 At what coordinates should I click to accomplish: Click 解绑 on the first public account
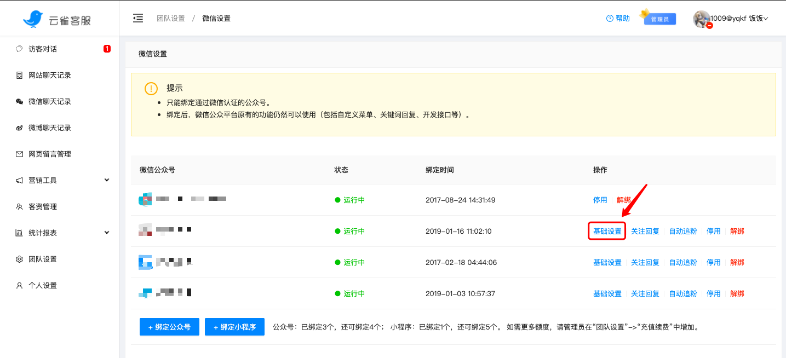click(x=624, y=200)
